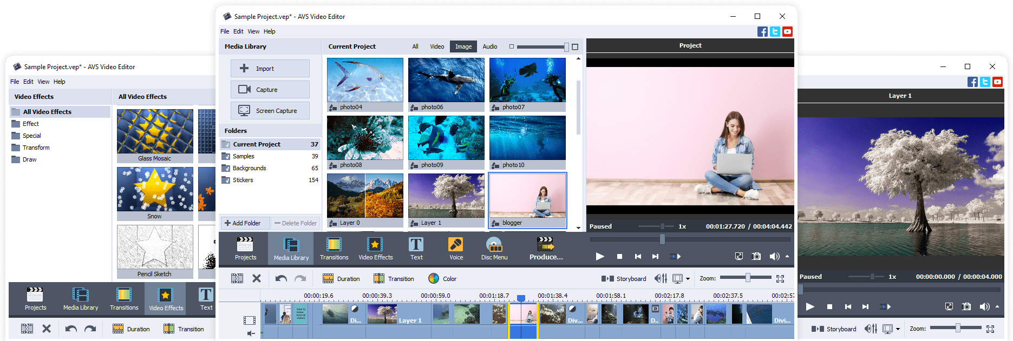Click the Import button
This screenshot has width=1013, height=341.
(x=270, y=69)
